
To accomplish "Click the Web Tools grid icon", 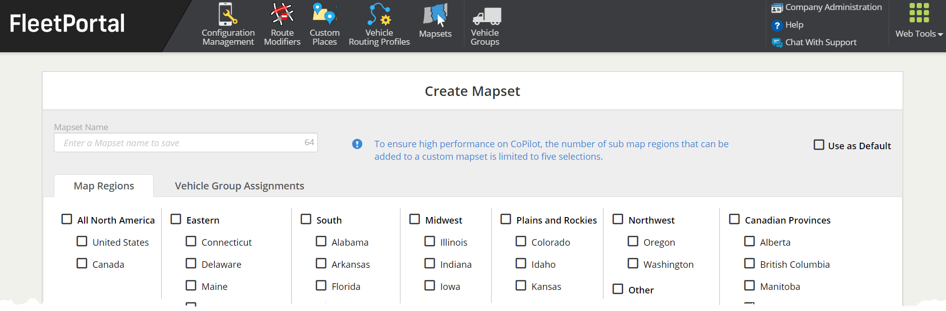I will coord(919,13).
